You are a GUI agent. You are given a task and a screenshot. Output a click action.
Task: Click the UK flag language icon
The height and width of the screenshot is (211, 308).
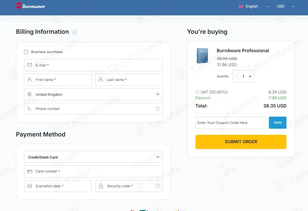pyautogui.click(x=241, y=6)
